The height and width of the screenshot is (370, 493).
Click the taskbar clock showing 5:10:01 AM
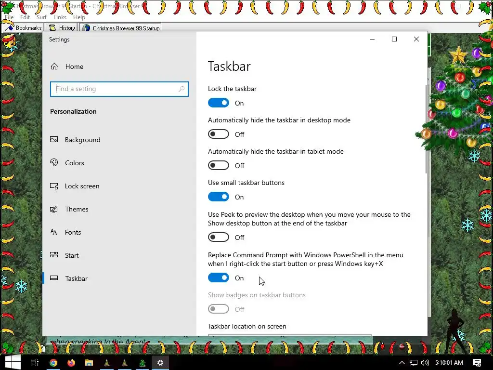click(449, 363)
